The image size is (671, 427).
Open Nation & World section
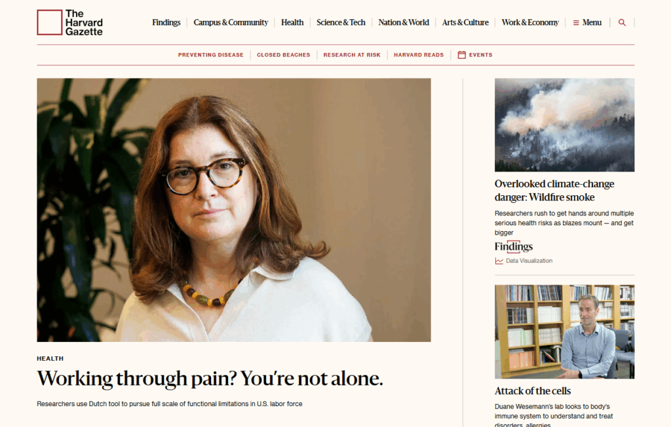(x=404, y=22)
